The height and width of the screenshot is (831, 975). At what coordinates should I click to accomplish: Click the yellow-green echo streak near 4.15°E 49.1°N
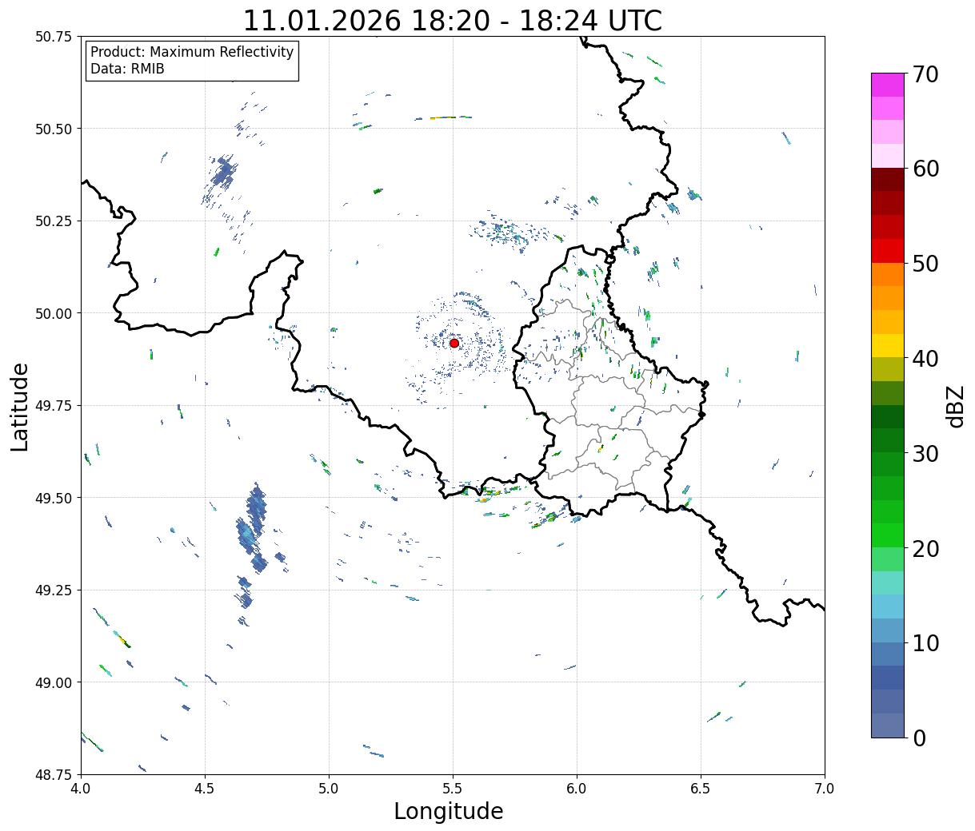pyautogui.click(x=122, y=639)
